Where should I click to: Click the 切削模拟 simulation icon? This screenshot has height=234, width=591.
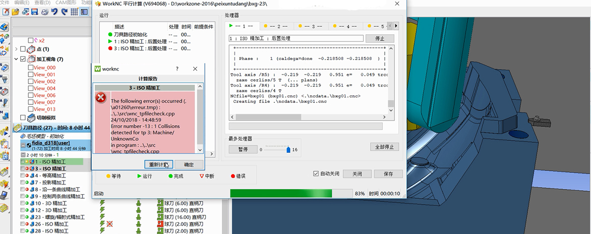point(31,118)
